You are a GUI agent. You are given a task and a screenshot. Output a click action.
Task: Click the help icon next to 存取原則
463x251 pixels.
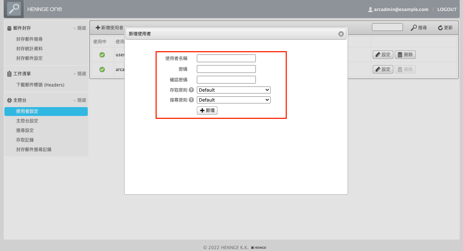click(191, 90)
